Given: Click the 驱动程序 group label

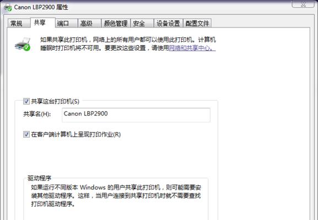Looking at the screenshot, I should coord(39,178).
